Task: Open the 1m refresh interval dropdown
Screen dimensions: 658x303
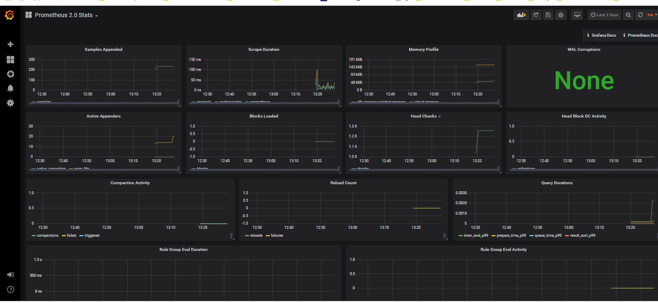Action: point(652,15)
